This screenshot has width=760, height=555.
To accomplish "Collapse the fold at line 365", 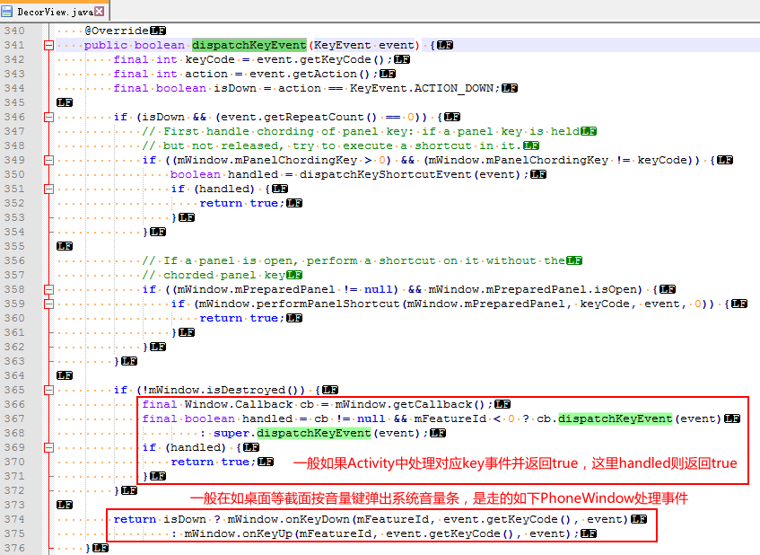I will coord(48,390).
